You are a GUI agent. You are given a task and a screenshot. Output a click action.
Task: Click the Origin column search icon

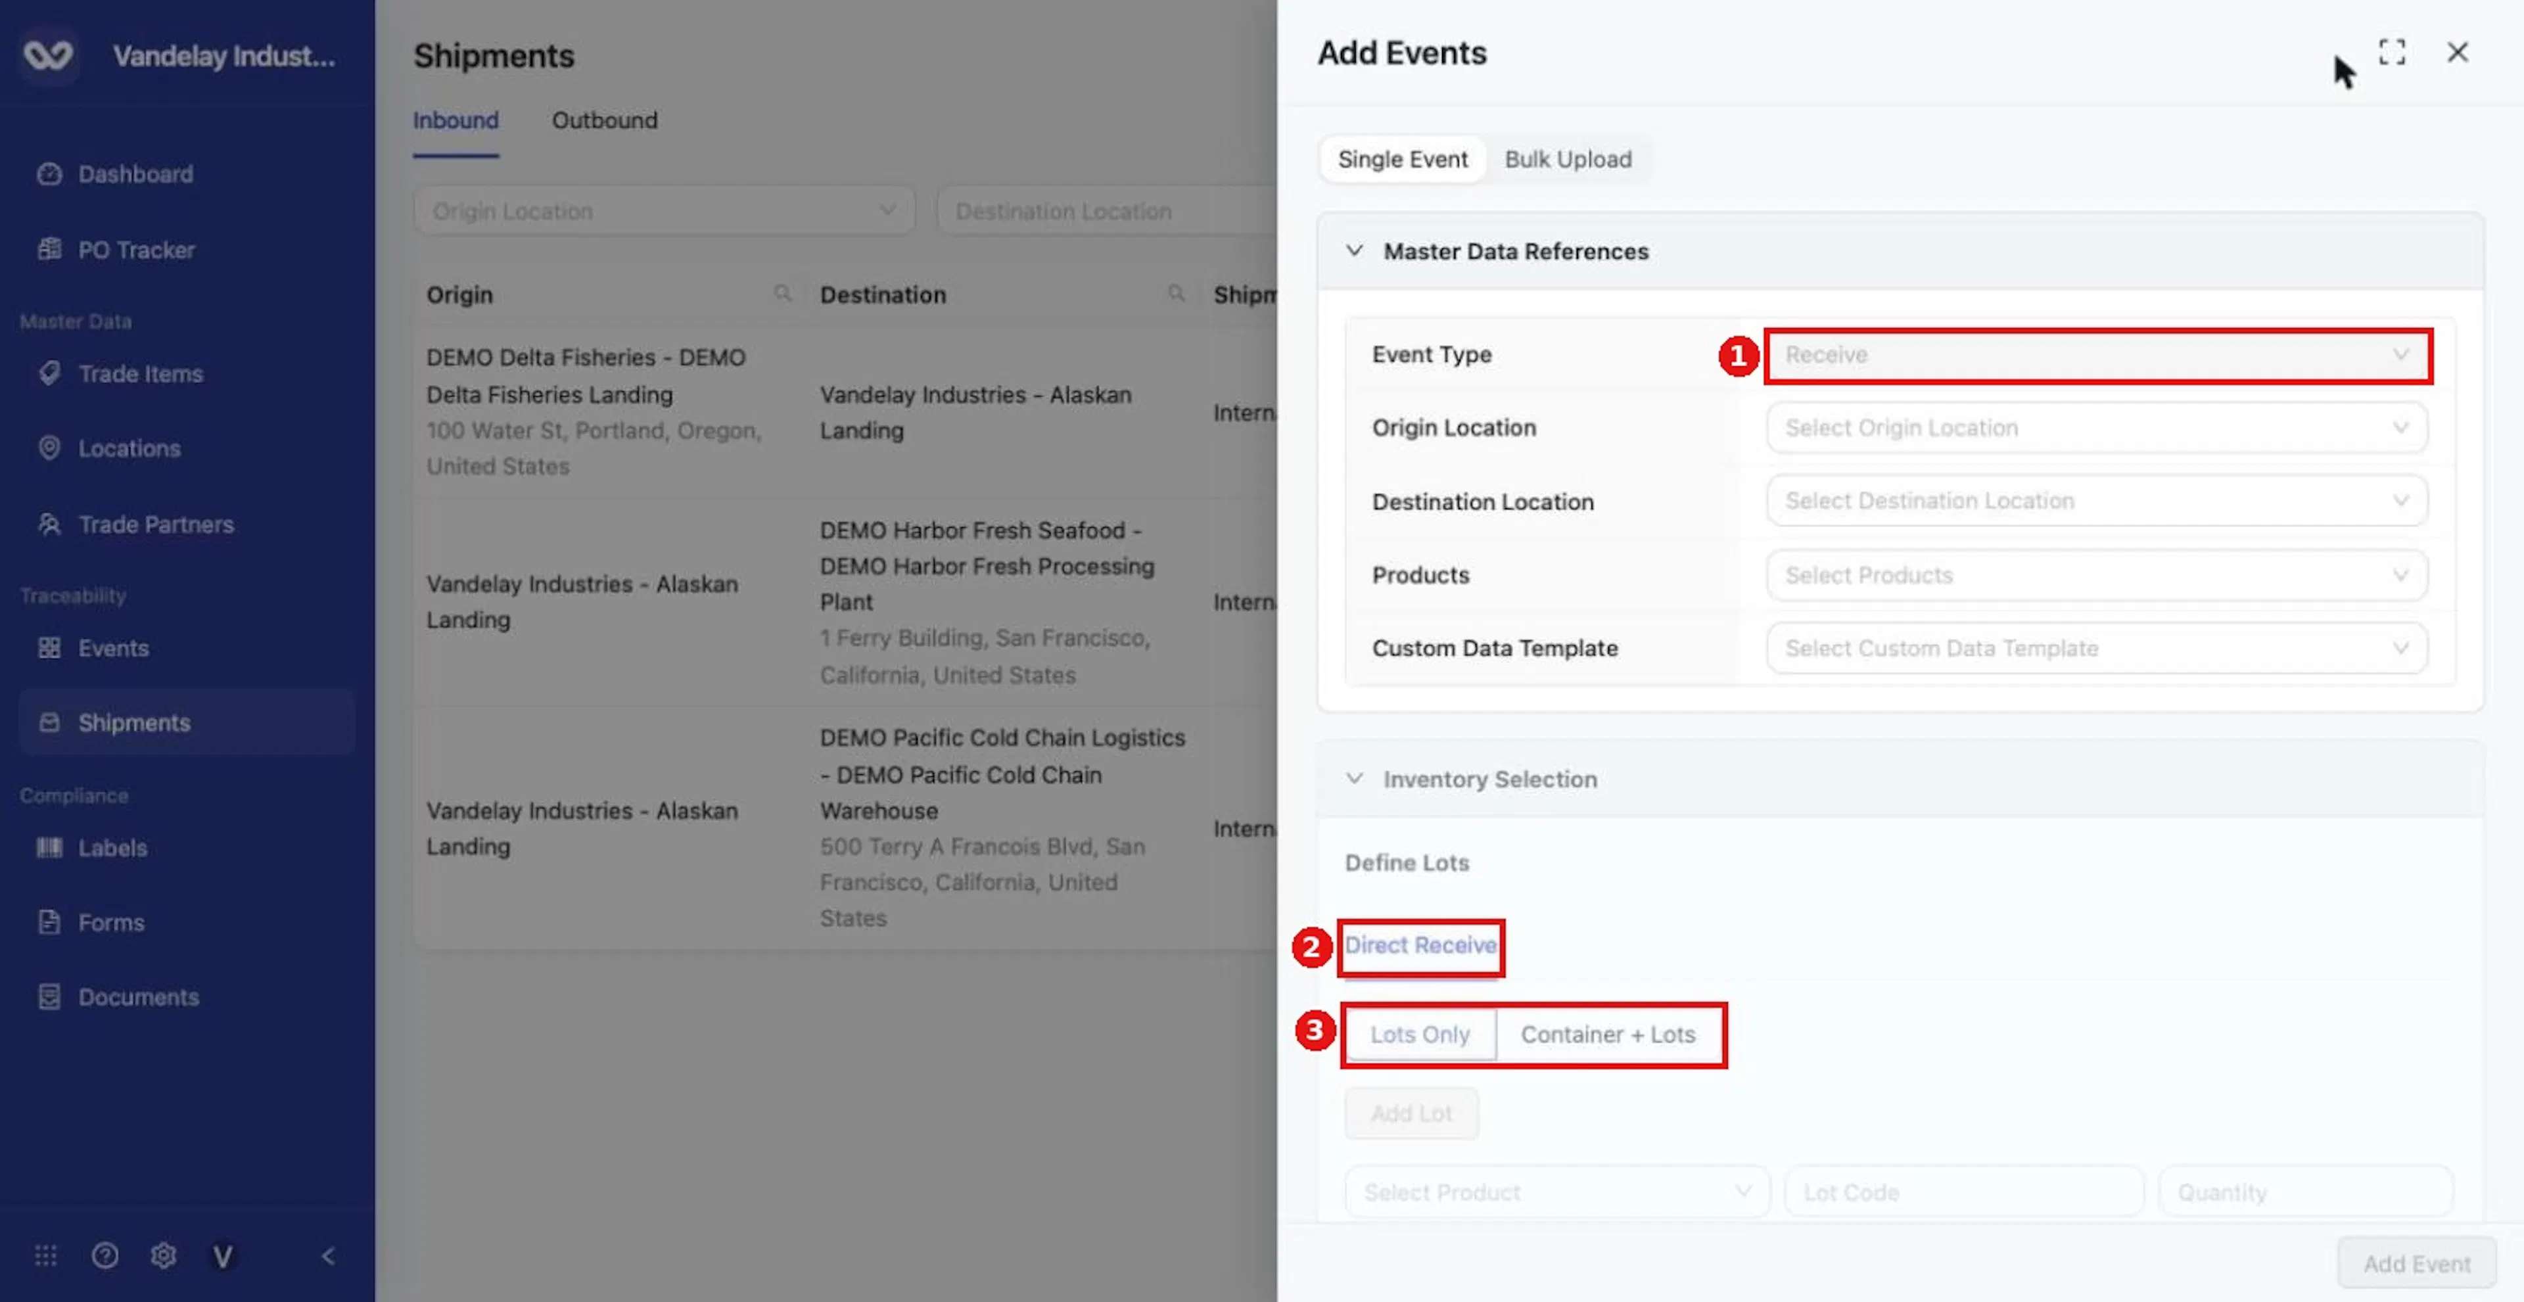(782, 293)
